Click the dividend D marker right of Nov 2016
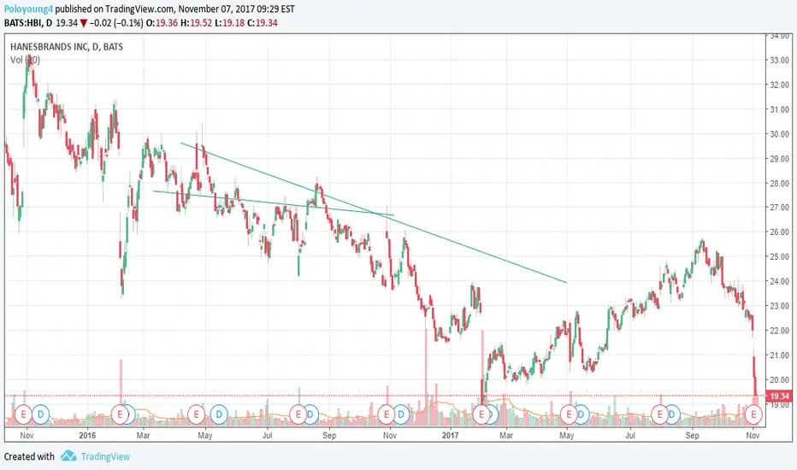Screen dimensions: 797x470 [401, 414]
